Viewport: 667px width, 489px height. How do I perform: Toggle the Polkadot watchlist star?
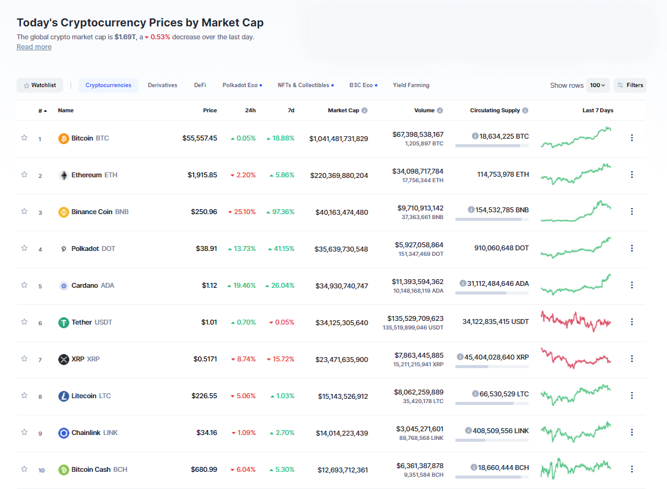(25, 248)
